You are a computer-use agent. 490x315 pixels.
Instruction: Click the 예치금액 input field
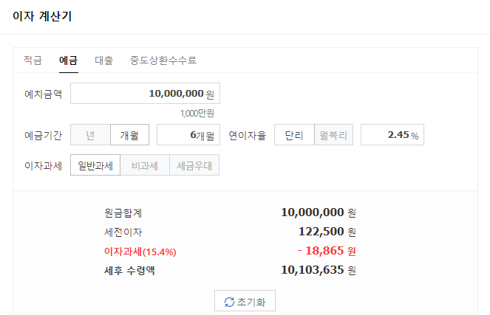tap(145, 93)
